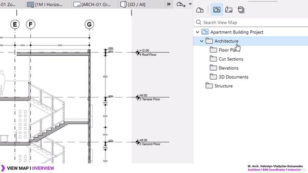Select the Cut Sections folder label

(231, 59)
